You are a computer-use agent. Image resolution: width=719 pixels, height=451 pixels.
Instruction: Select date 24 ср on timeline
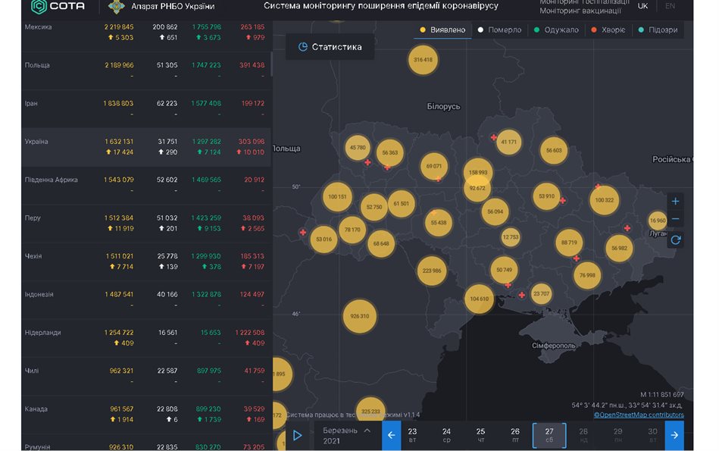pos(446,435)
